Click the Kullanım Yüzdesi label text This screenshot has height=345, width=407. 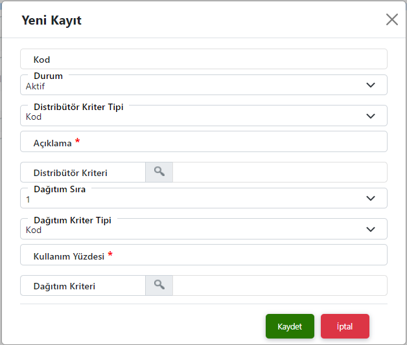(x=69, y=256)
